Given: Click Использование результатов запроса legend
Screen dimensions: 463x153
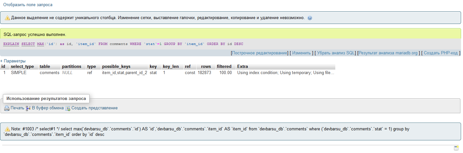Looking at the screenshot, I should coord(46,99).
